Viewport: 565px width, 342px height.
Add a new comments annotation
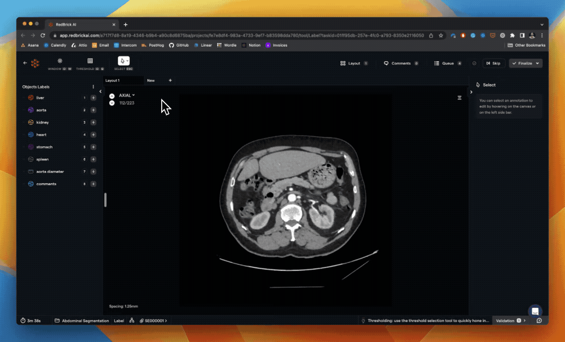point(93,184)
